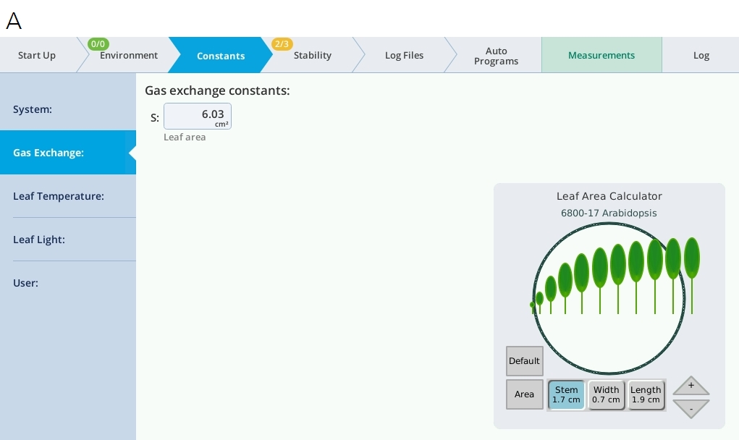Select the Constants tab

coord(221,55)
